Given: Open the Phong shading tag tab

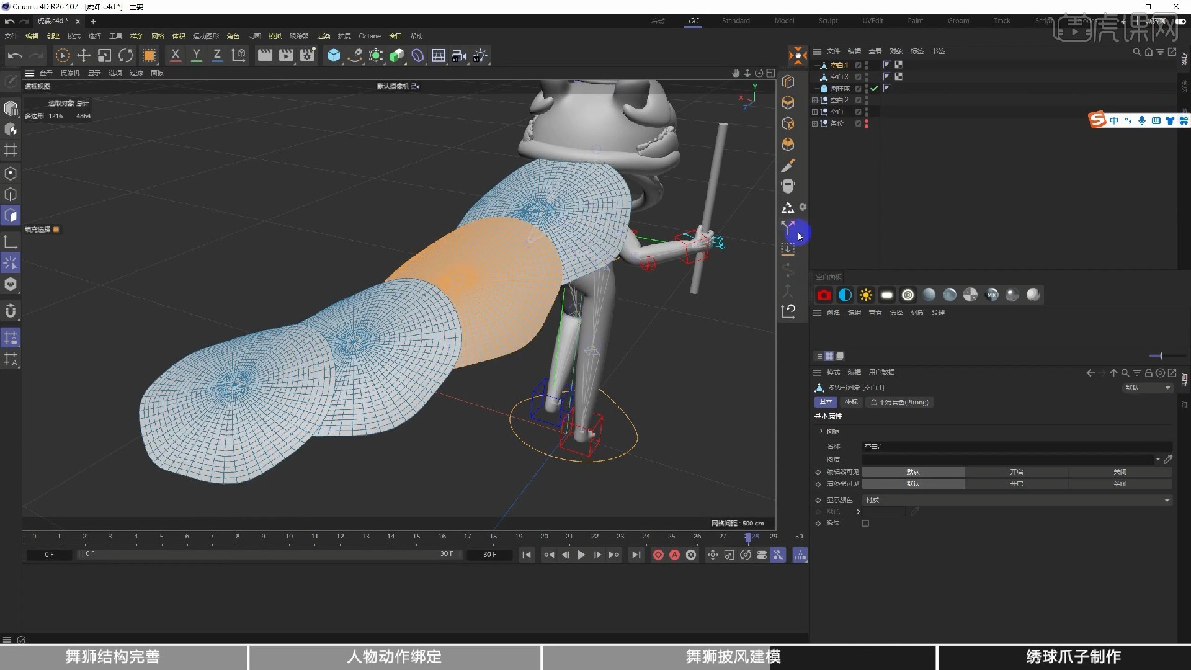Looking at the screenshot, I should pos(899,402).
